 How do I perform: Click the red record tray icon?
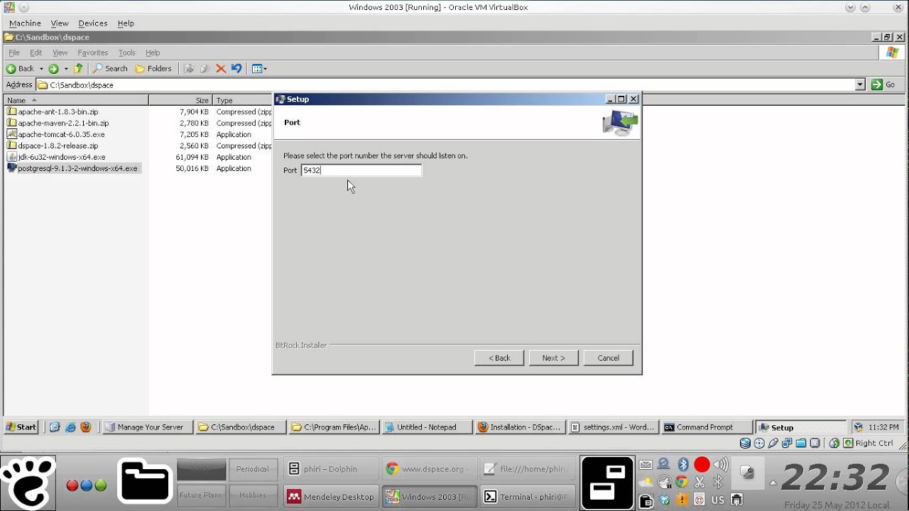(x=702, y=465)
